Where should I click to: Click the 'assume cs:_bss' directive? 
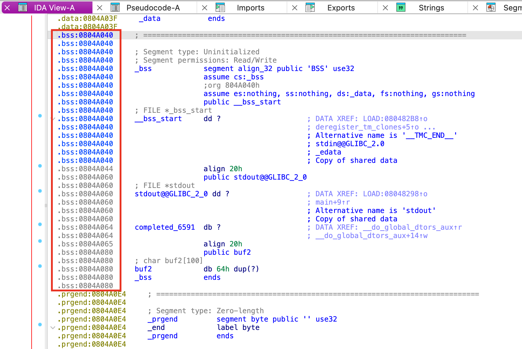(x=234, y=77)
